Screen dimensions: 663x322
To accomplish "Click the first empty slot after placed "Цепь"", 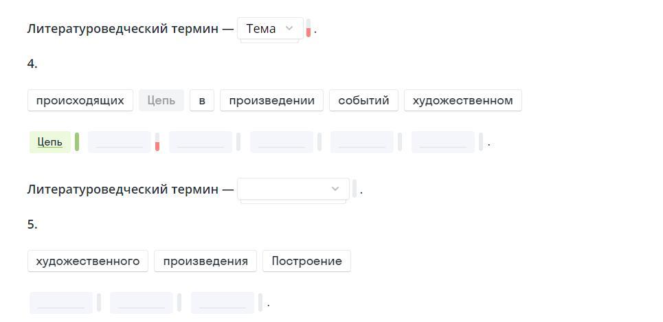I will (x=120, y=142).
